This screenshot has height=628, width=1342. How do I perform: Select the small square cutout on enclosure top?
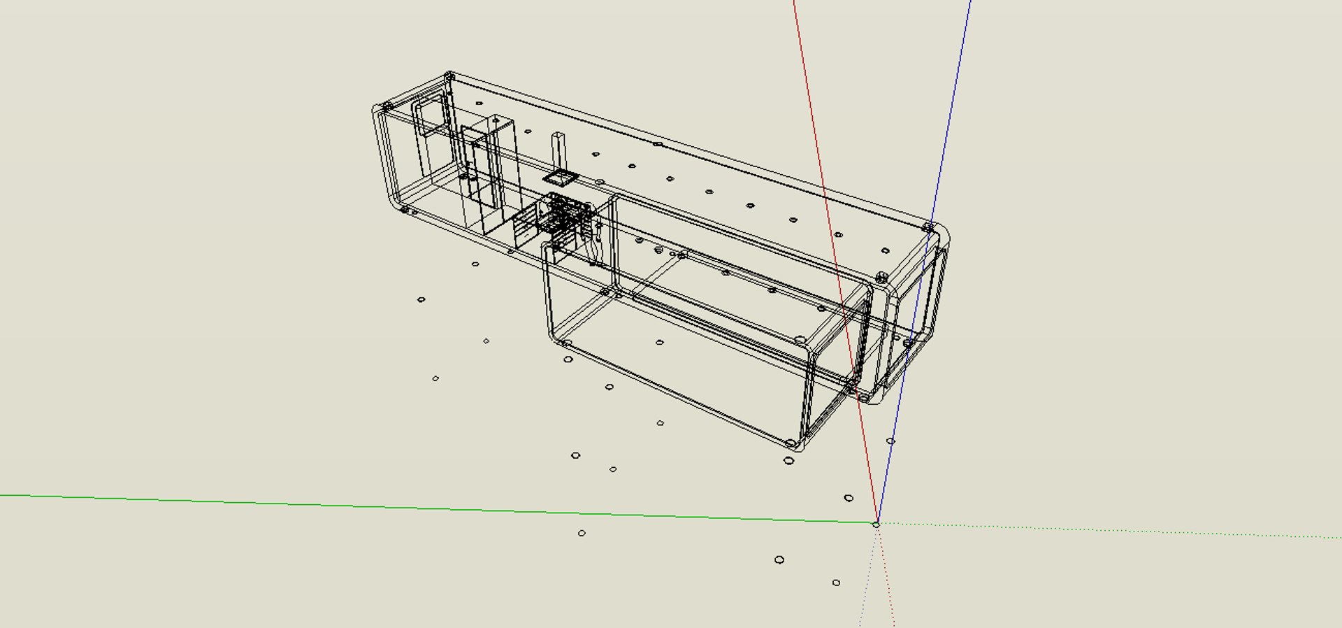pyautogui.click(x=560, y=178)
